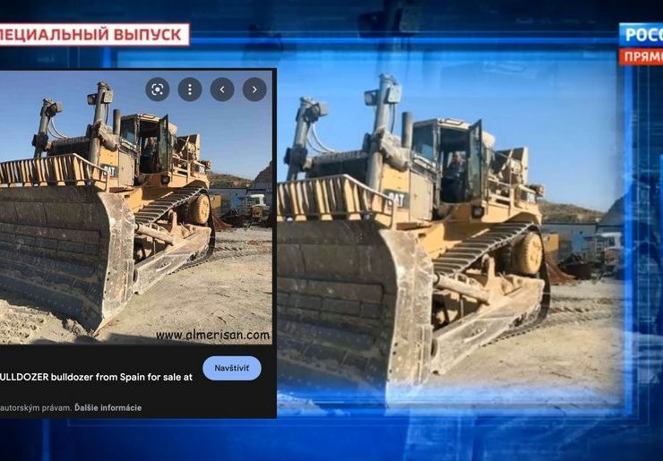The image size is (663, 461).
Task: Click the CAT logo on right bulldozer
Action: click(396, 198)
